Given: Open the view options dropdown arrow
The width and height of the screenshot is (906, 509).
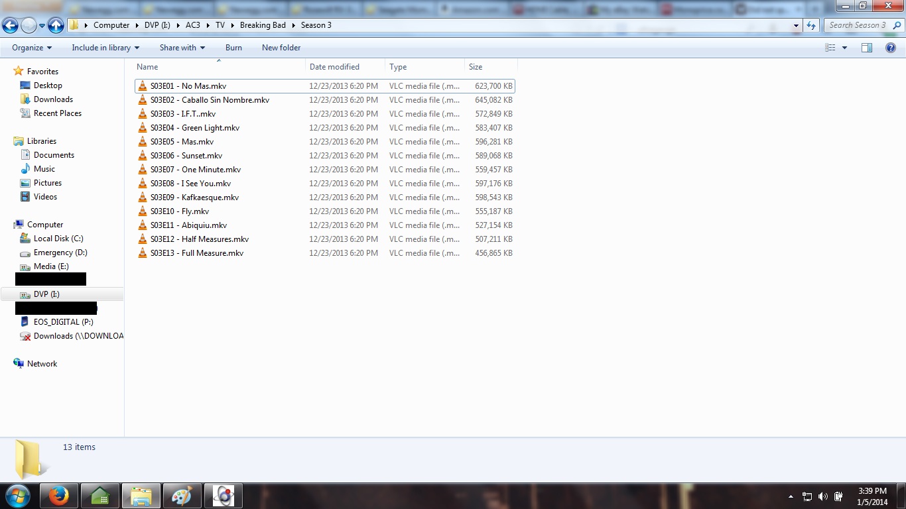Looking at the screenshot, I should [844, 48].
